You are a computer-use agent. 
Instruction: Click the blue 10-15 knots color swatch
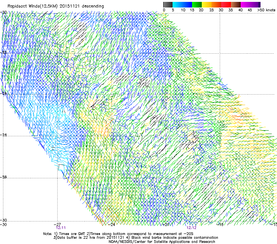(x=187, y=5)
